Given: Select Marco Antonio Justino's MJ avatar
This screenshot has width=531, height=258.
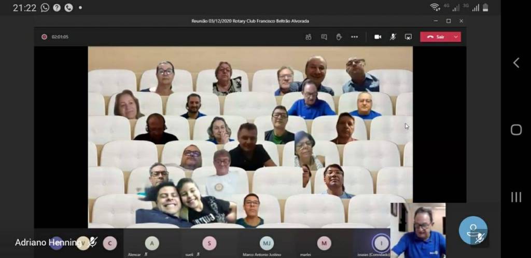Looking at the screenshot, I should [x=267, y=243].
